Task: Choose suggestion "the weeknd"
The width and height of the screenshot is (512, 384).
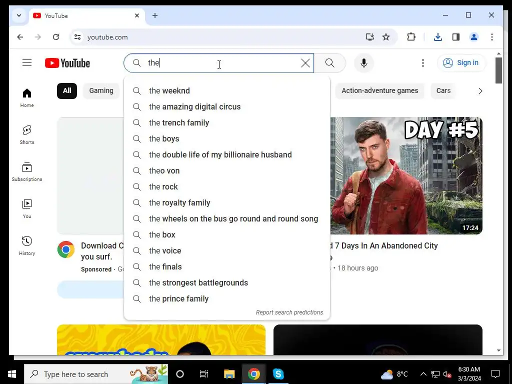Action: coord(227,91)
